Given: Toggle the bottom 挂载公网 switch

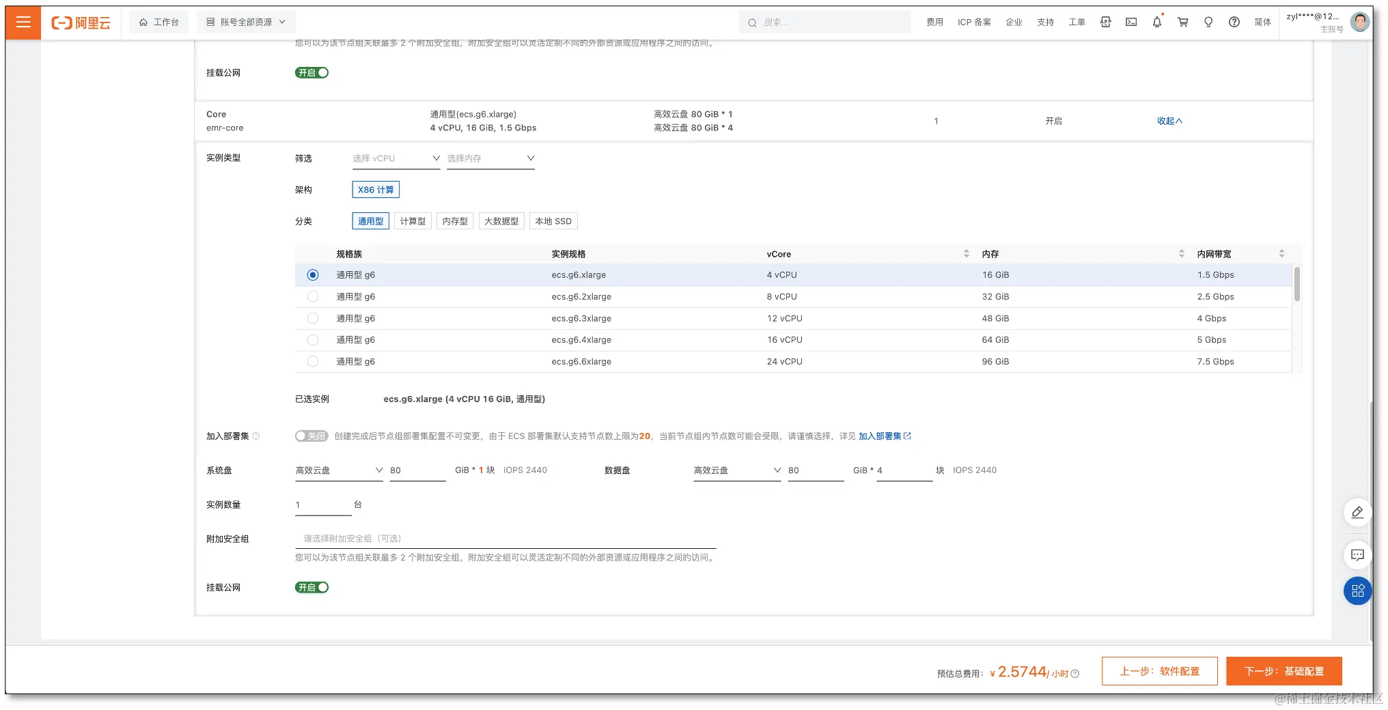Looking at the screenshot, I should (x=311, y=588).
